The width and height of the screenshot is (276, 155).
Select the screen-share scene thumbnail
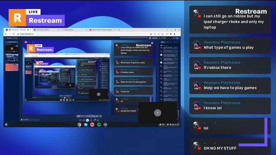(x=12, y=58)
